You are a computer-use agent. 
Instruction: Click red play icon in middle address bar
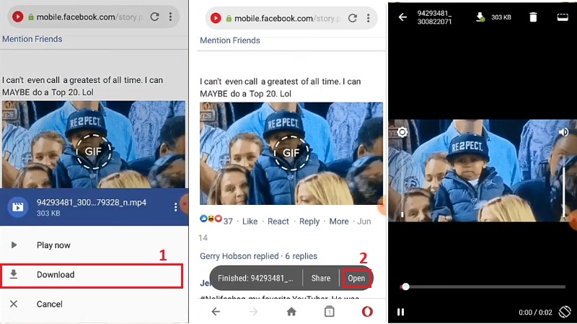[x=216, y=18]
